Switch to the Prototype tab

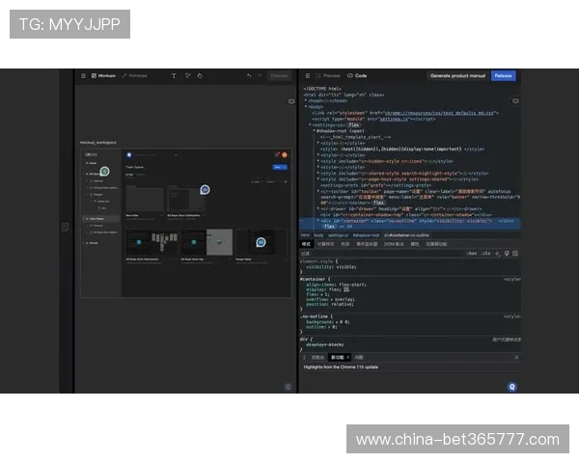pyautogui.click(x=135, y=75)
